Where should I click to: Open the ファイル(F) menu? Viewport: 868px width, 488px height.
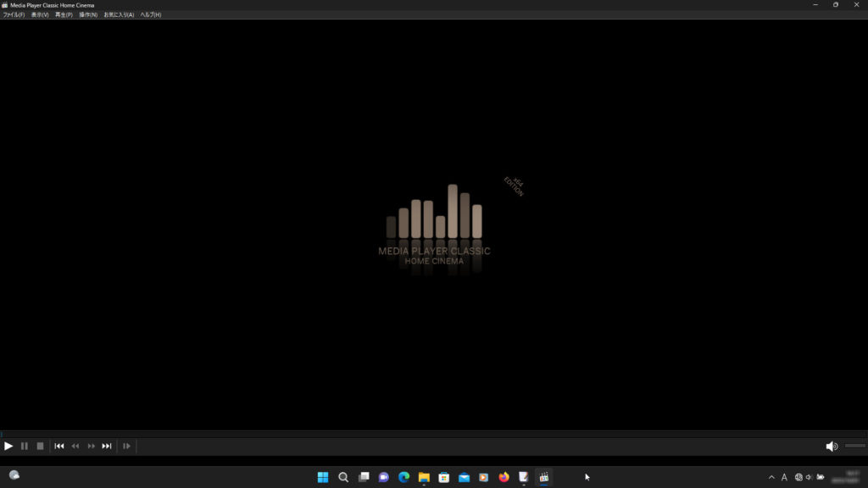[14, 14]
